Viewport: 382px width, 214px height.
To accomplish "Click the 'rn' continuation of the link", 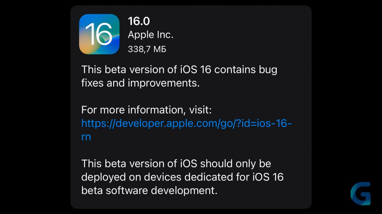I will 86,137.
